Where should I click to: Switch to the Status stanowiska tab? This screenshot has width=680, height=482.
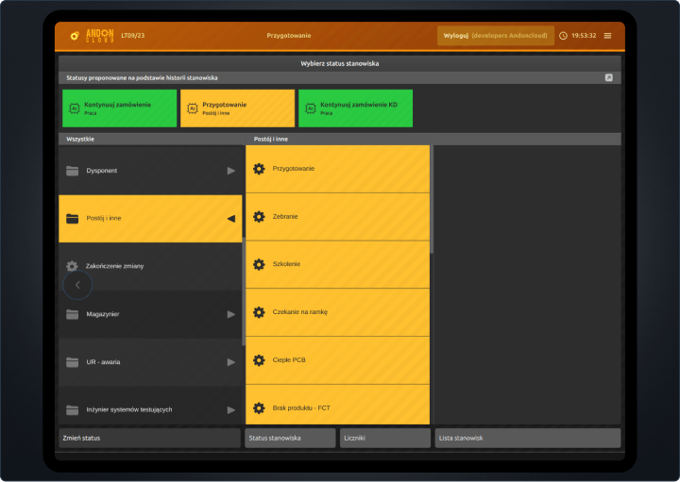290,438
